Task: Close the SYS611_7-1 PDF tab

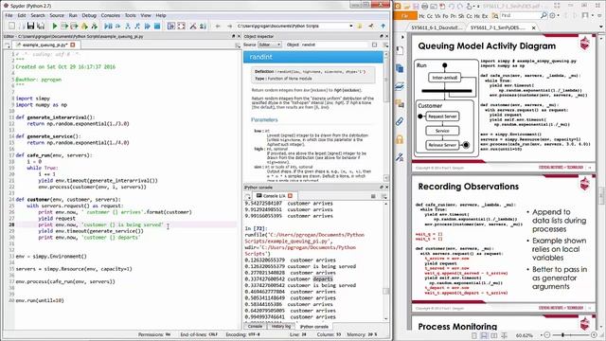Action: click(534, 27)
